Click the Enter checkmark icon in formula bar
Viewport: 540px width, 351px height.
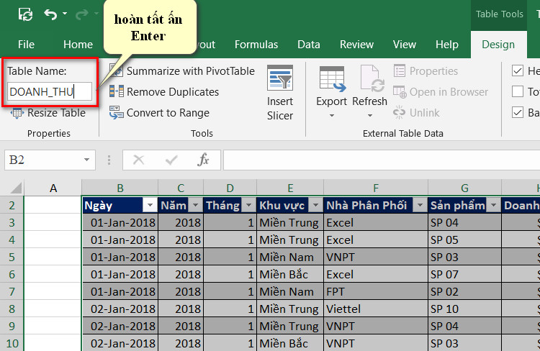click(x=171, y=160)
